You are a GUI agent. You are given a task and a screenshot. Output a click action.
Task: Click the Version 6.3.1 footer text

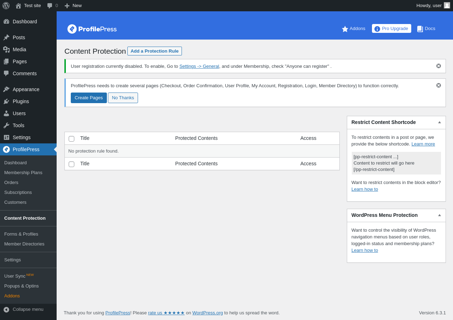coord(432,313)
